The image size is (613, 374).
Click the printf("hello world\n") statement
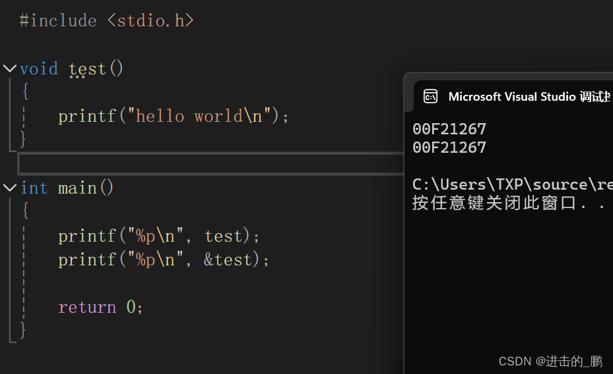[x=173, y=117]
